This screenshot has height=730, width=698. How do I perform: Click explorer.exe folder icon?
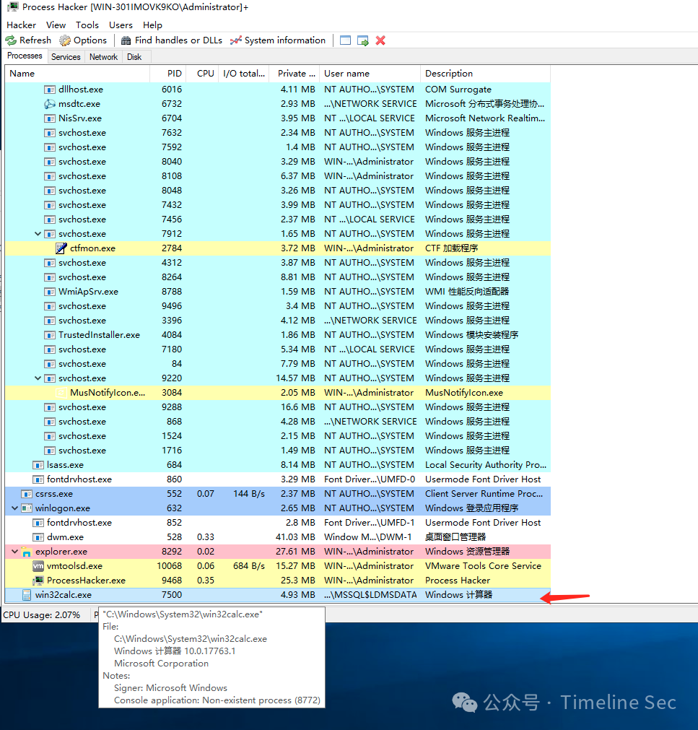coord(27,552)
